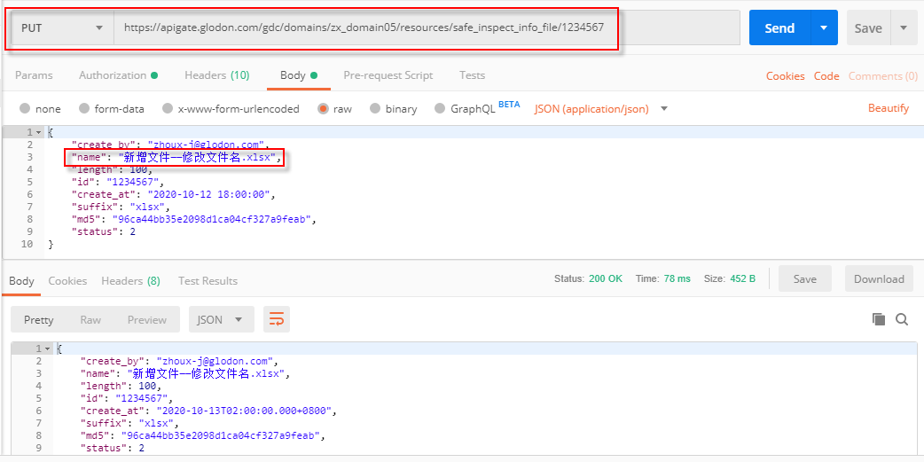924x462 pixels.
Task: Click the Beautify link
Action: click(x=888, y=108)
